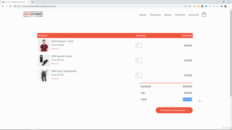The image size is (232, 130).
Task: Click the RedStore logo
Action: point(33,14)
